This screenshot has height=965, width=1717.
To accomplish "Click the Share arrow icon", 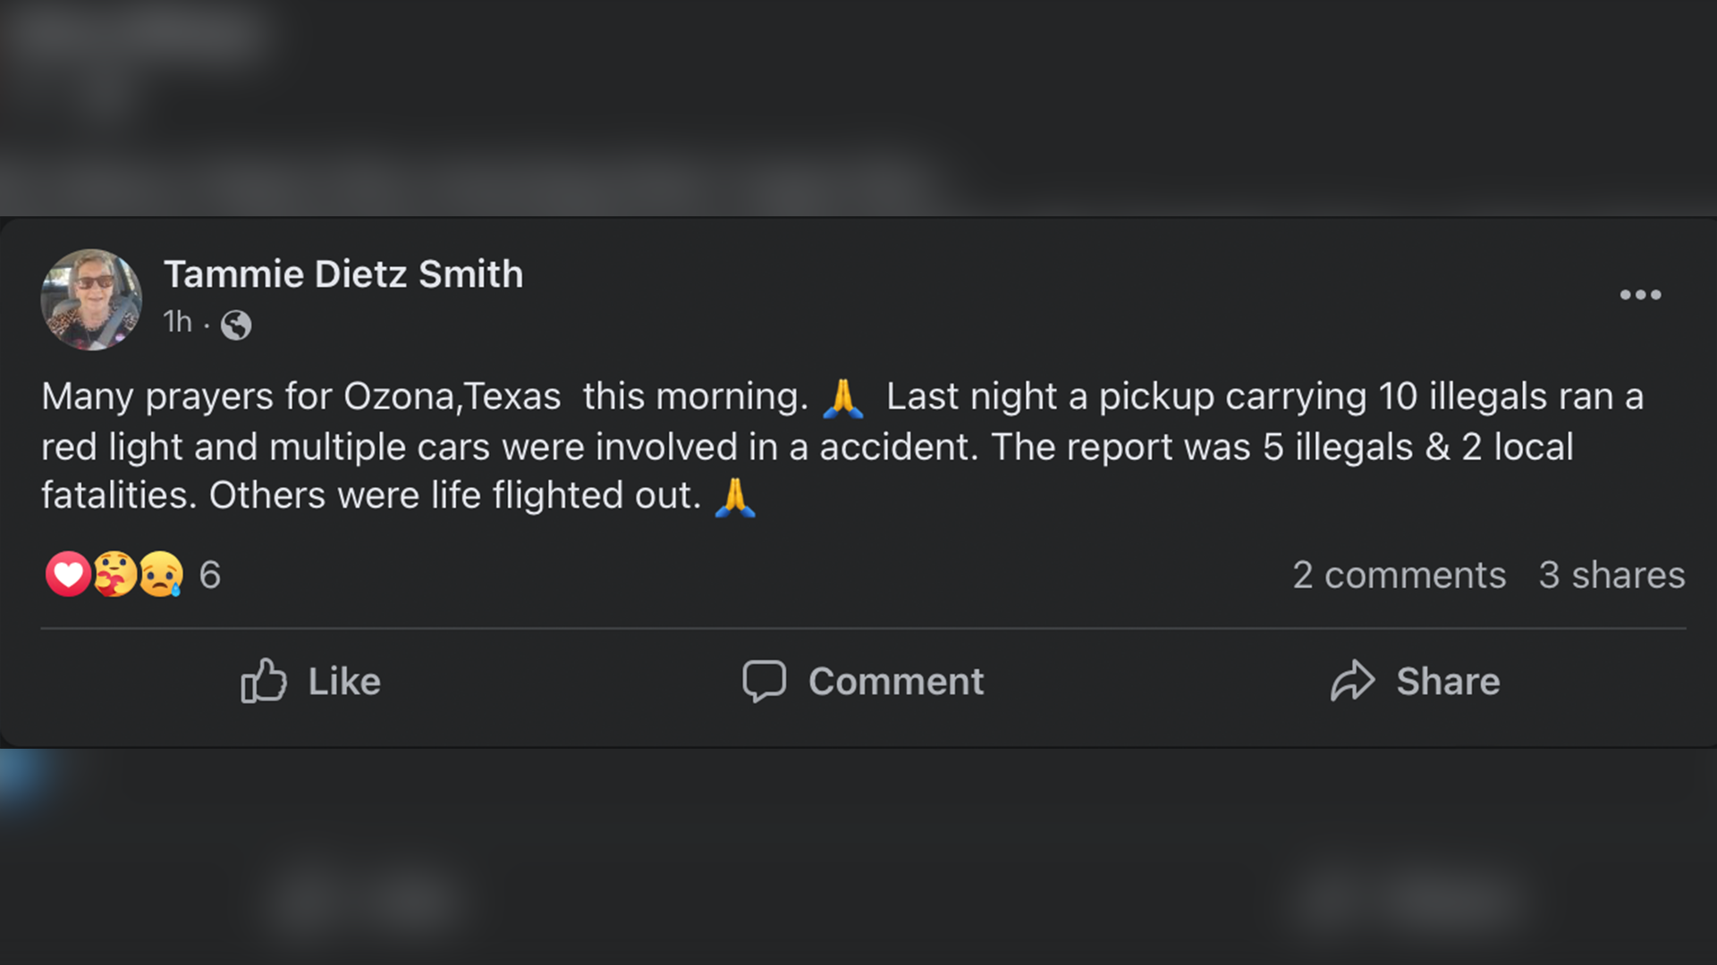I will pyautogui.click(x=1352, y=681).
